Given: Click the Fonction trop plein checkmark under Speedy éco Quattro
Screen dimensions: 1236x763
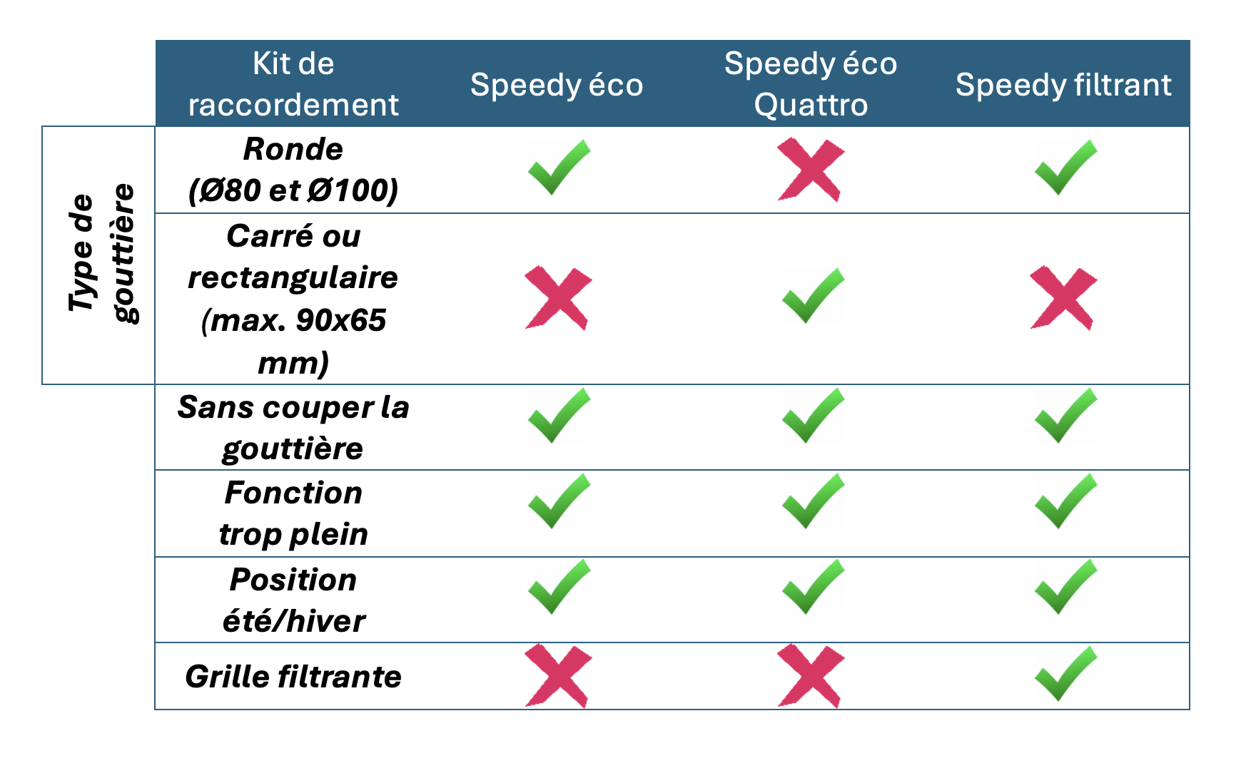Looking at the screenshot, I should coord(813,501).
